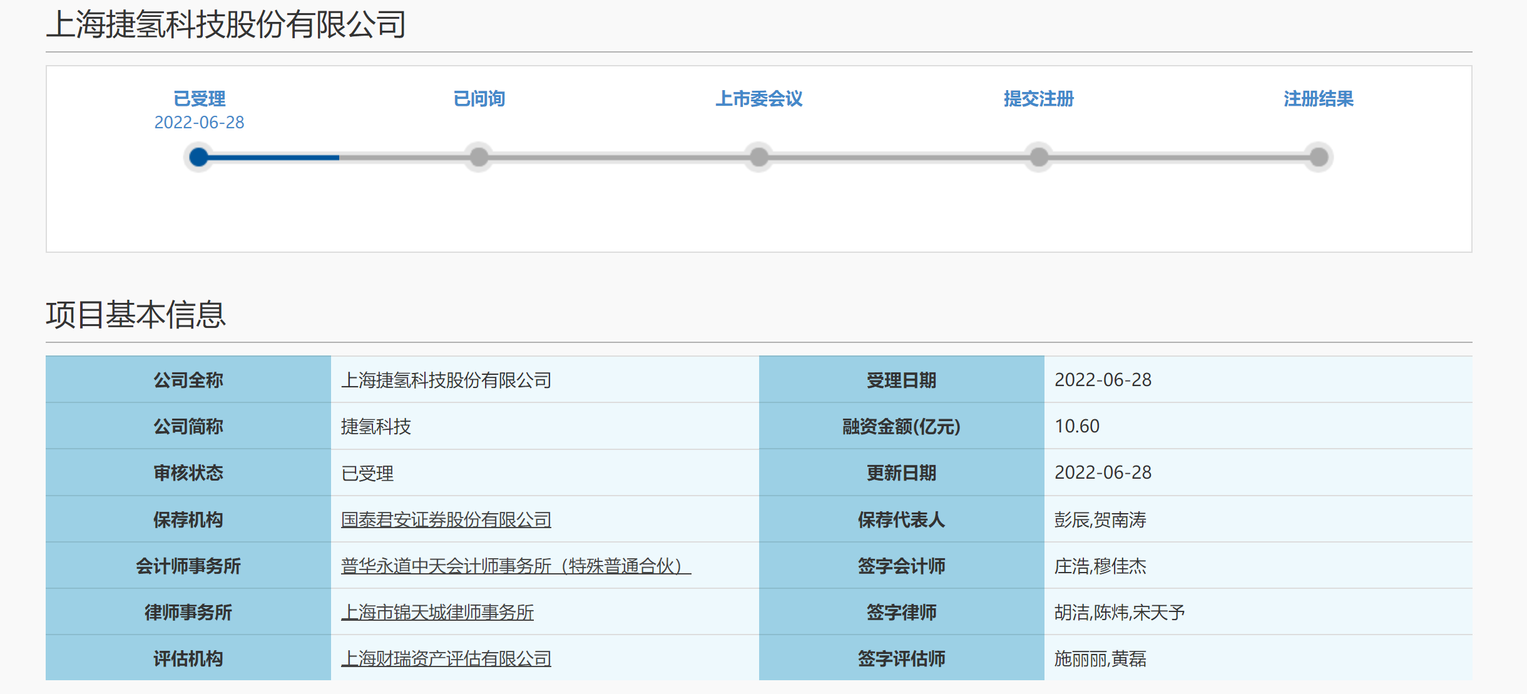Click the 签字评估师 header cell
The height and width of the screenshot is (694, 1527).
point(901,658)
